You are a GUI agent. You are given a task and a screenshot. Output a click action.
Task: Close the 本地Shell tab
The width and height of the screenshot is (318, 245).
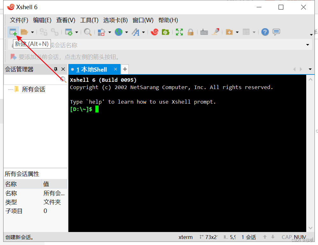coord(116,69)
